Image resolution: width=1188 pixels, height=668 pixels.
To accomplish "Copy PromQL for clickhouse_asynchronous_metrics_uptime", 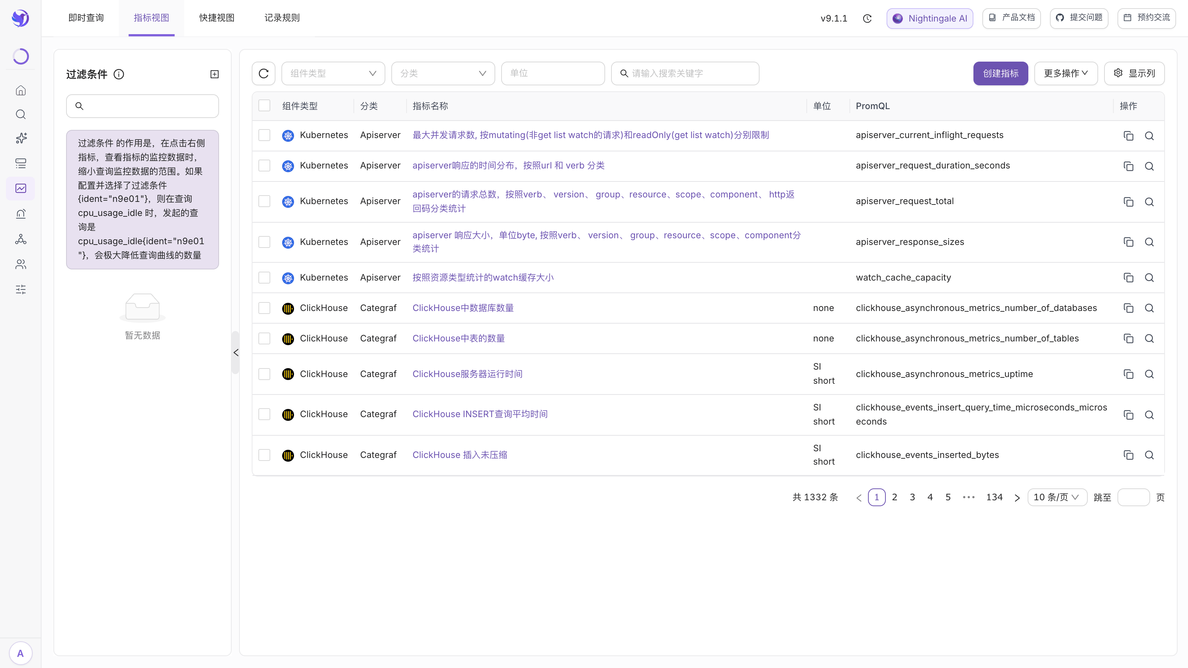I will [x=1129, y=374].
